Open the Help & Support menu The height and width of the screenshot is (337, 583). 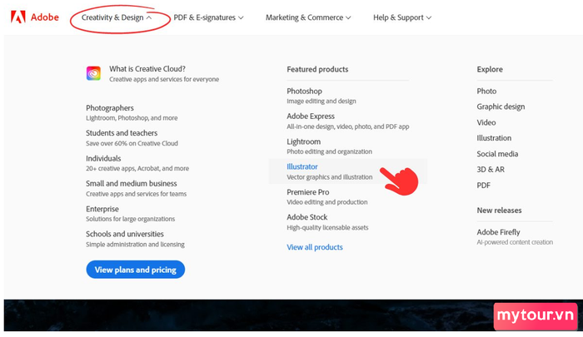point(402,17)
